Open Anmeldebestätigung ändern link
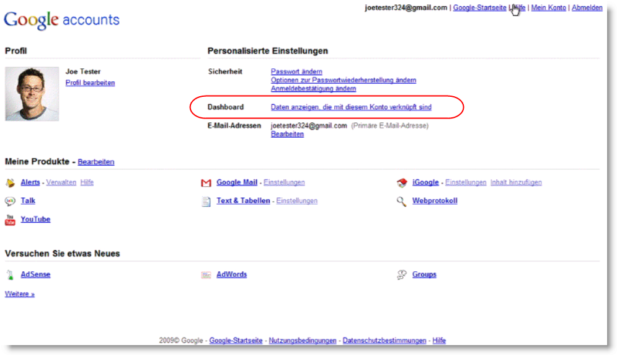The image size is (617, 355). [x=313, y=89]
